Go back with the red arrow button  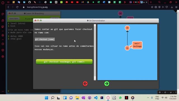point(85,84)
